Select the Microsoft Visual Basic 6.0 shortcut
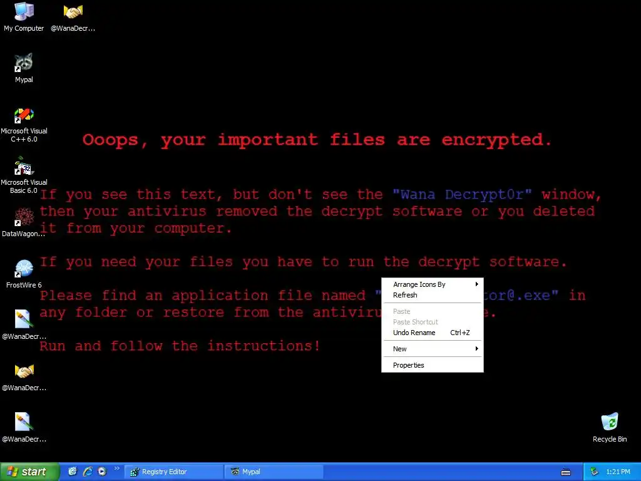Screen dimensions: 641x481 pyautogui.click(x=24, y=176)
